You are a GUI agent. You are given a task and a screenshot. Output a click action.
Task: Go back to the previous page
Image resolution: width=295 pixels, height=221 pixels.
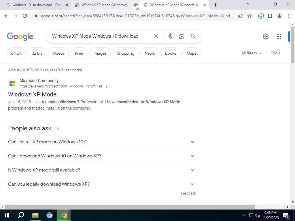[6, 16]
